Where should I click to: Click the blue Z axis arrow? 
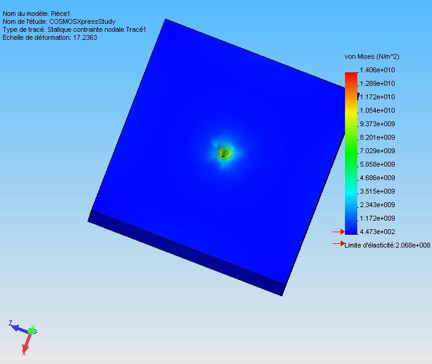tap(18, 327)
